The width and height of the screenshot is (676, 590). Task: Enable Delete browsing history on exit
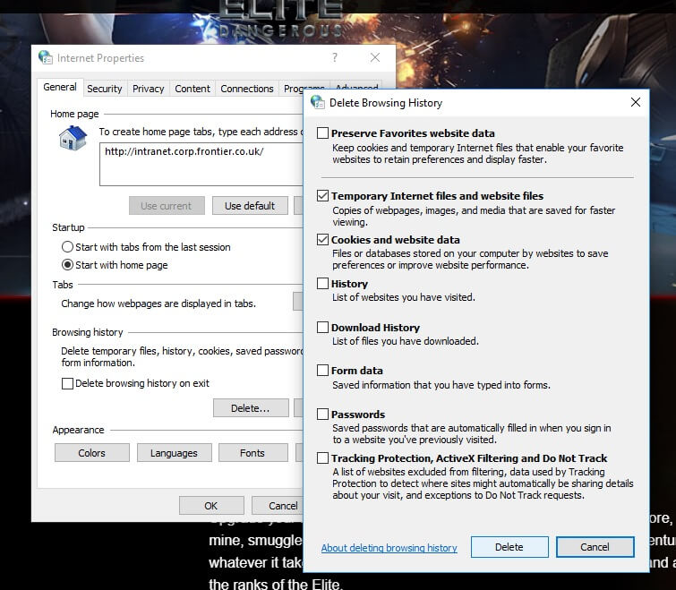[x=67, y=383]
